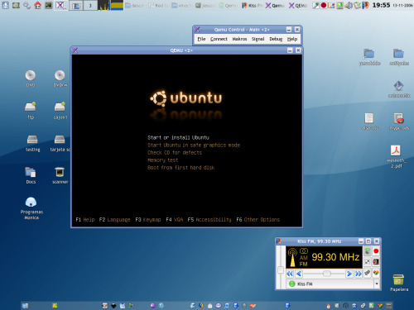Click F4 VGA in Ubuntu boot screen
Viewport: 414px width, 310px height.
174,219
